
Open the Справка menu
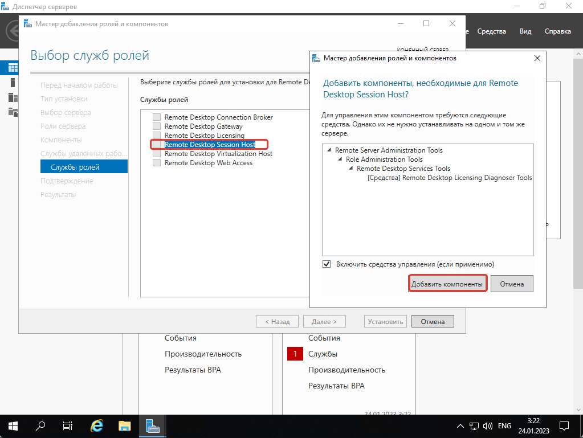[x=557, y=31]
